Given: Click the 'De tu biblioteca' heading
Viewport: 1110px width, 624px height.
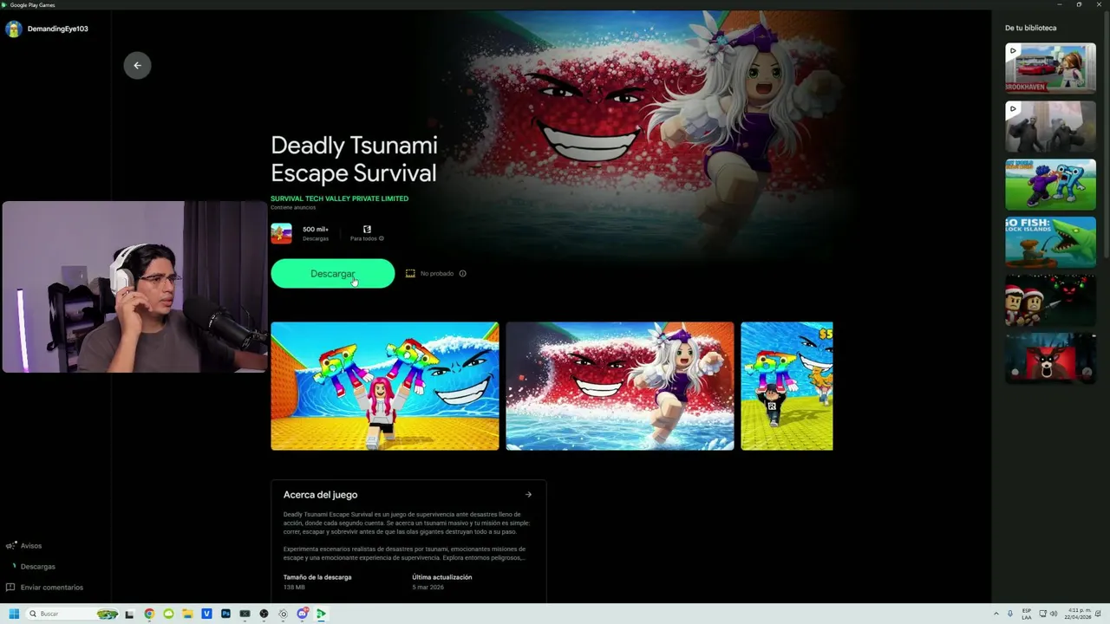Looking at the screenshot, I should [x=1030, y=28].
